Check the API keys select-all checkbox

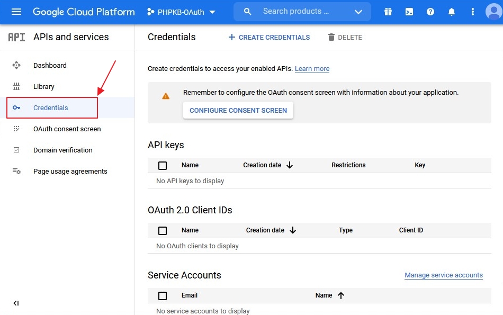[x=163, y=166]
